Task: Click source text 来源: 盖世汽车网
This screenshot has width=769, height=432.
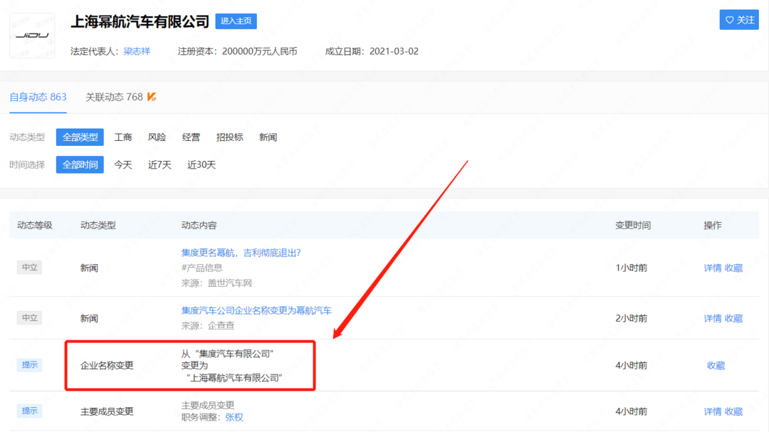Action: point(216,283)
